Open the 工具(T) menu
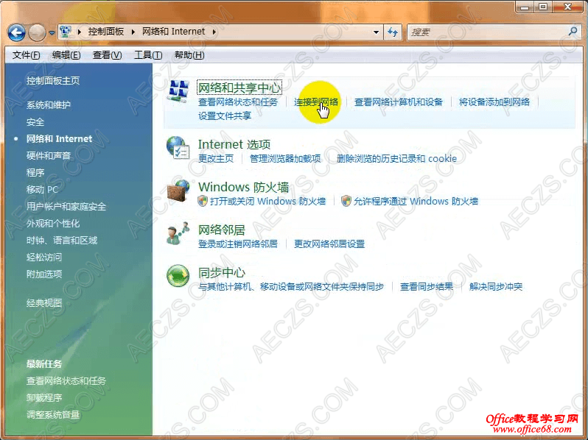The height and width of the screenshot is (440, 588). (x=148, y=55)
